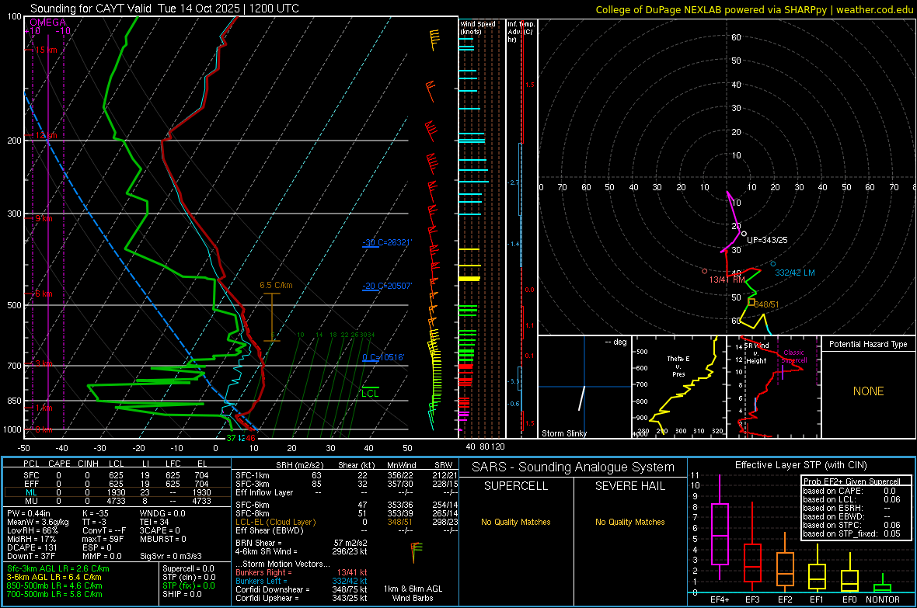This screenshot has height=608, width=917.
Task: Click the MeanW = 3.6g/kg value
Action: coord(38,522)
